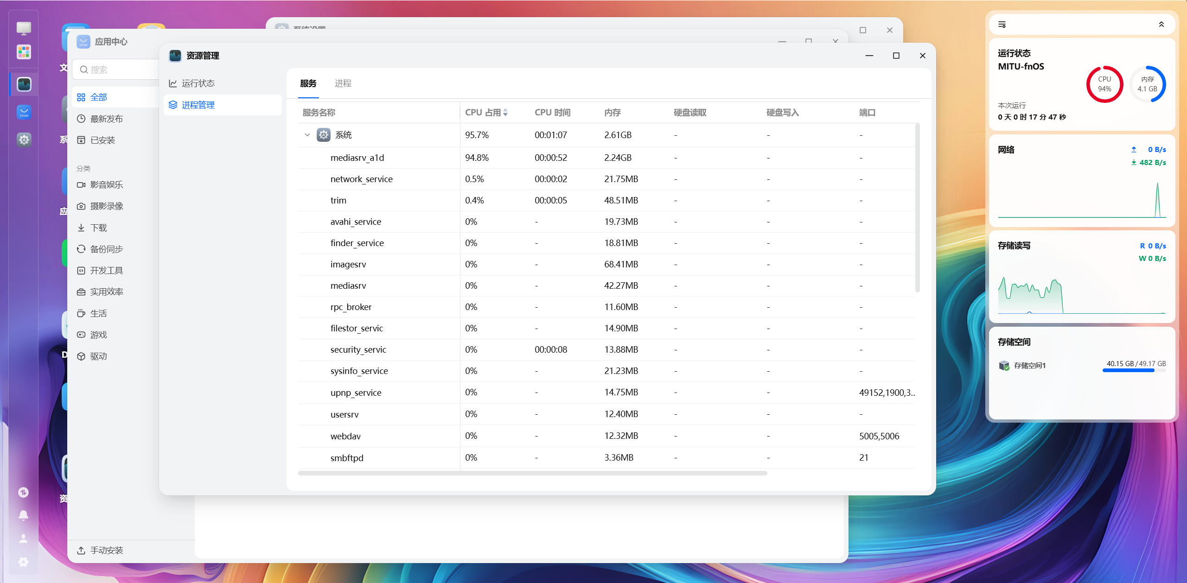Collapse the 系统 service group chevron
The width and height of the screenshot is (1187, 583).
click(x=307, y=135)
